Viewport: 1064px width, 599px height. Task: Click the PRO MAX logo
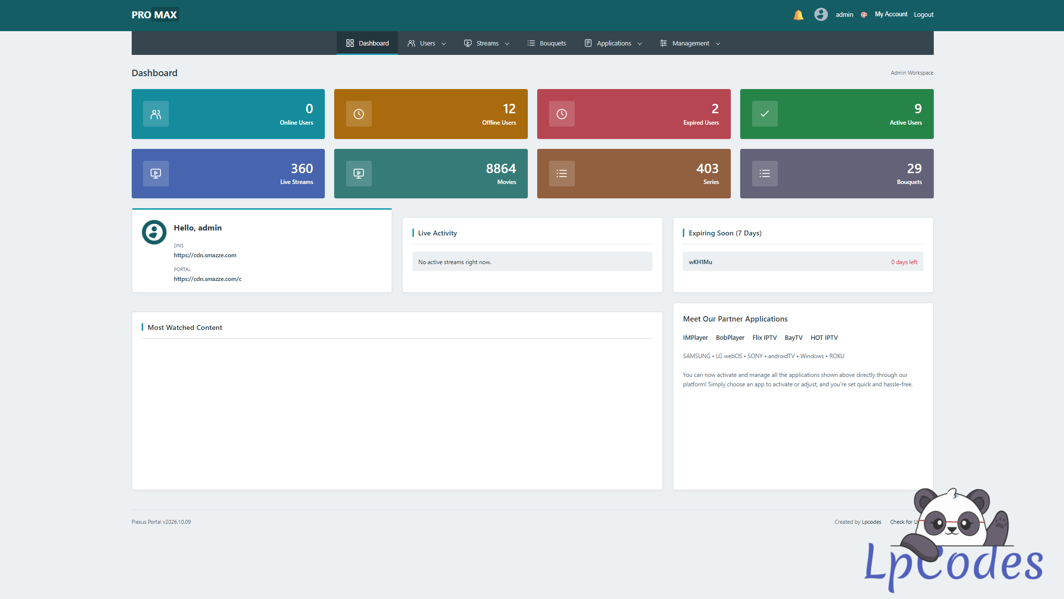154,15
